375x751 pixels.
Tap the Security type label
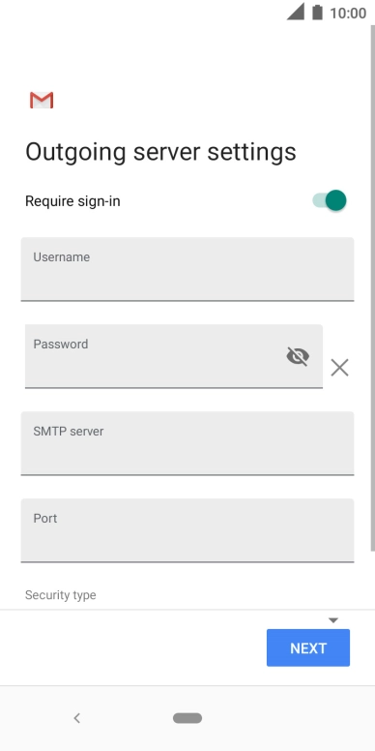(x=61, y=595)
